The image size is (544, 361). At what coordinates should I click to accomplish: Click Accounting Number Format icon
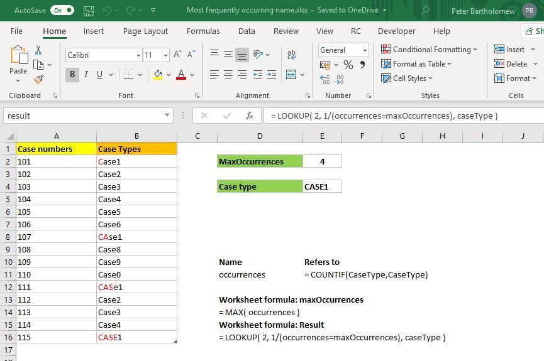pyautogui.click(x=325, y=65)
